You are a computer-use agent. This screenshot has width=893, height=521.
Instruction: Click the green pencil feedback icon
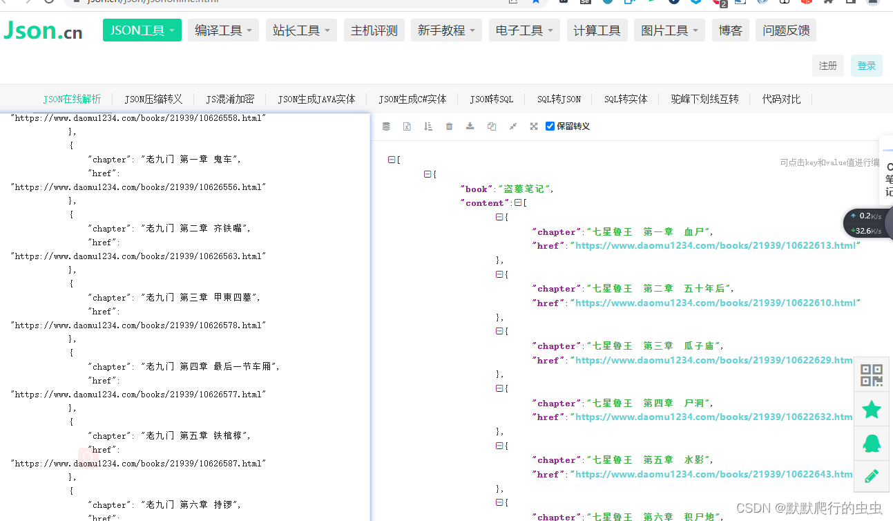click(872, 475)
